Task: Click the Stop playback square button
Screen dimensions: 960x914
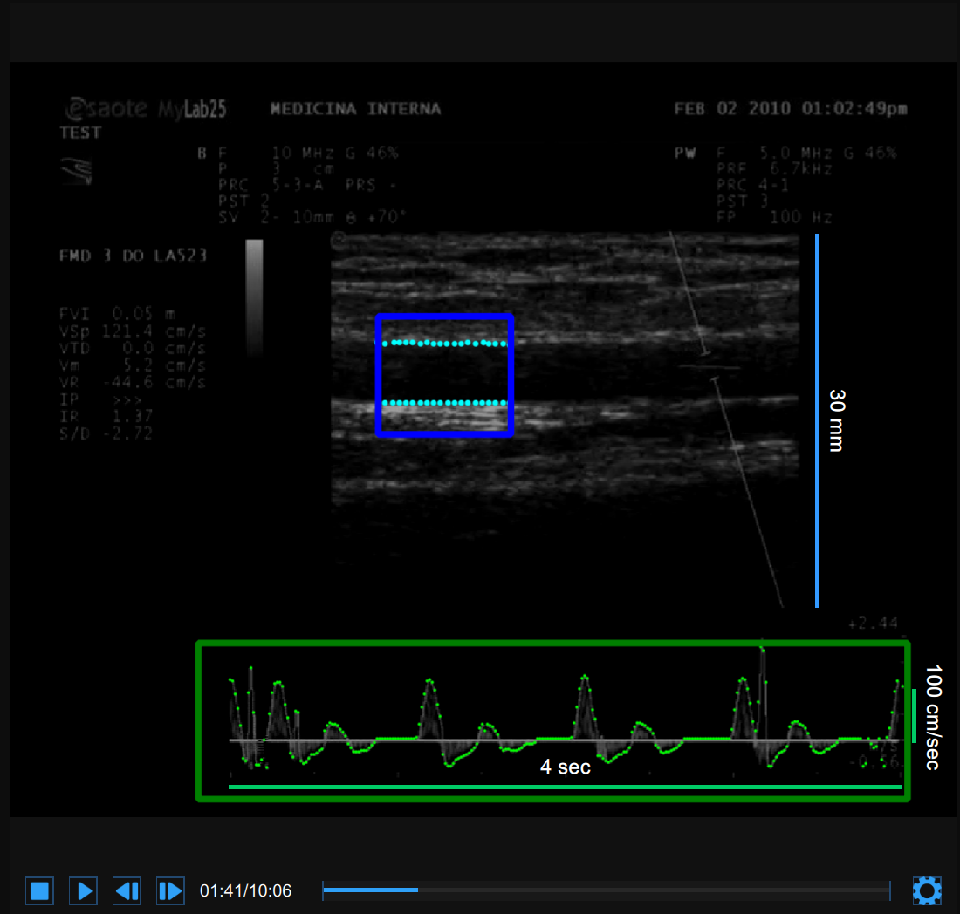Action: 39,890
